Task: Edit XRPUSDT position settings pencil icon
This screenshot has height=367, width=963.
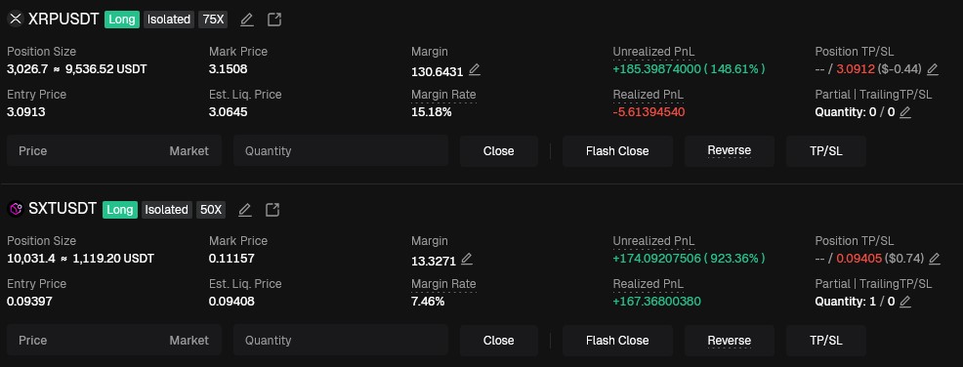Action: tap(247, 20)
